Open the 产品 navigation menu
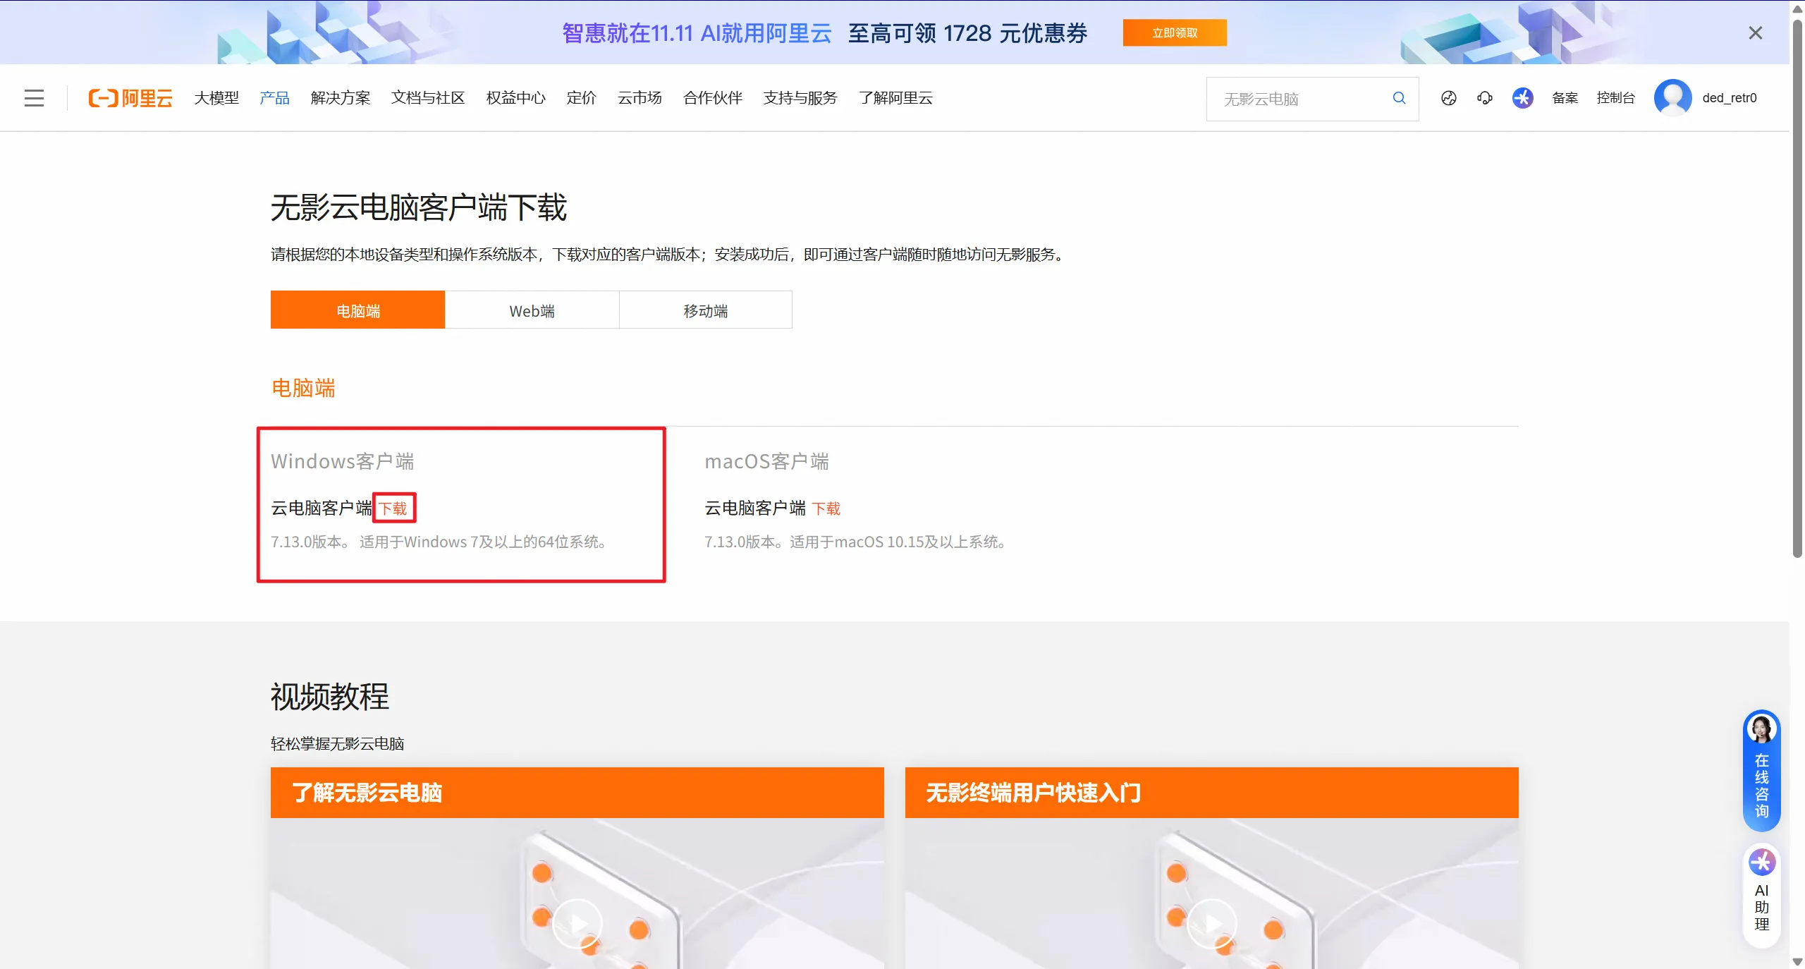Viewport: 1805px width, 969px height. (x=274, y=98)
